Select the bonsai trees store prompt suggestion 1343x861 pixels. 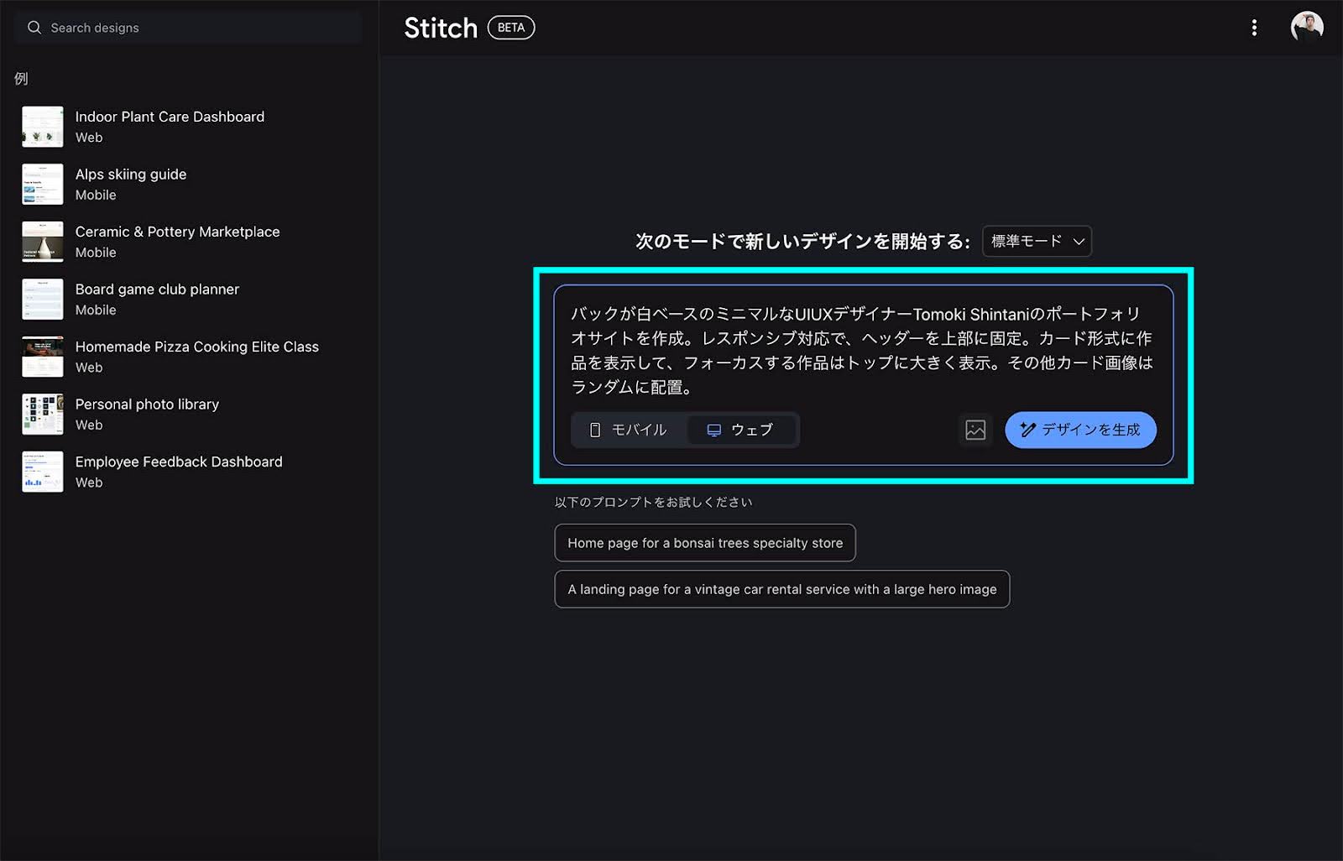pos(704,543)
